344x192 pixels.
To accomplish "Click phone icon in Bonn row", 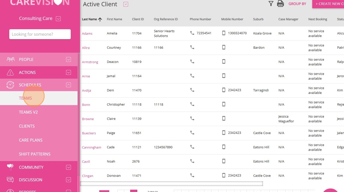I will (192, 104).
